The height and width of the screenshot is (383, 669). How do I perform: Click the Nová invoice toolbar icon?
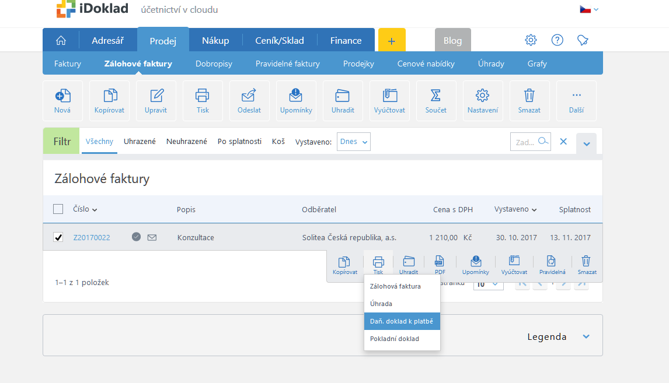[62, 101]
